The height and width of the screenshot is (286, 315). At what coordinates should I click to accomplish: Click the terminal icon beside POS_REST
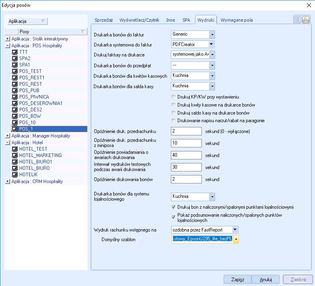click(14, 84)
